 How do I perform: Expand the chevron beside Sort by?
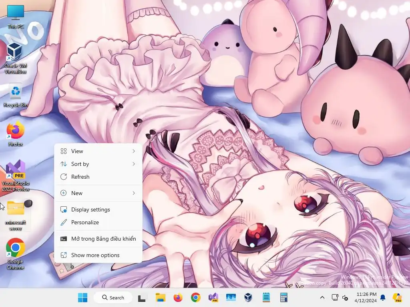(134, 164)
